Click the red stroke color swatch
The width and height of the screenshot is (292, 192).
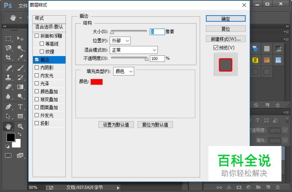(97, 82)
